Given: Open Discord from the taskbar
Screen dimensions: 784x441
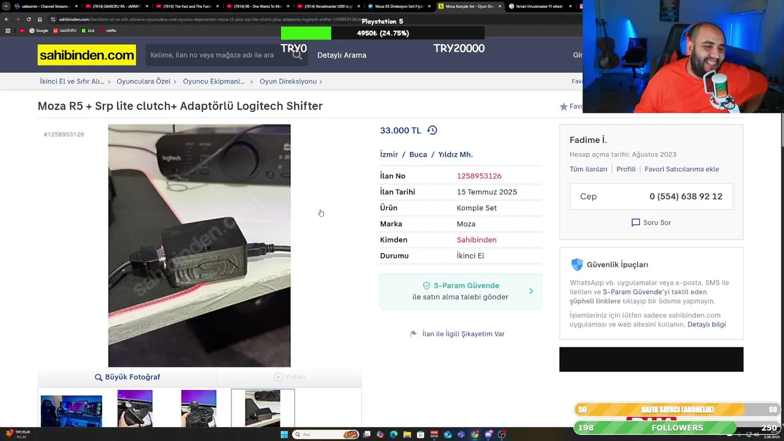Looking at the screenshot, I should click(x=488, y=434).
